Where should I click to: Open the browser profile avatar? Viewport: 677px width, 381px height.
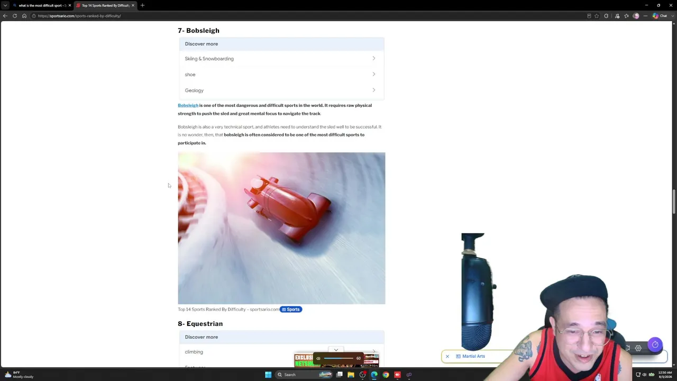point(636,16)
